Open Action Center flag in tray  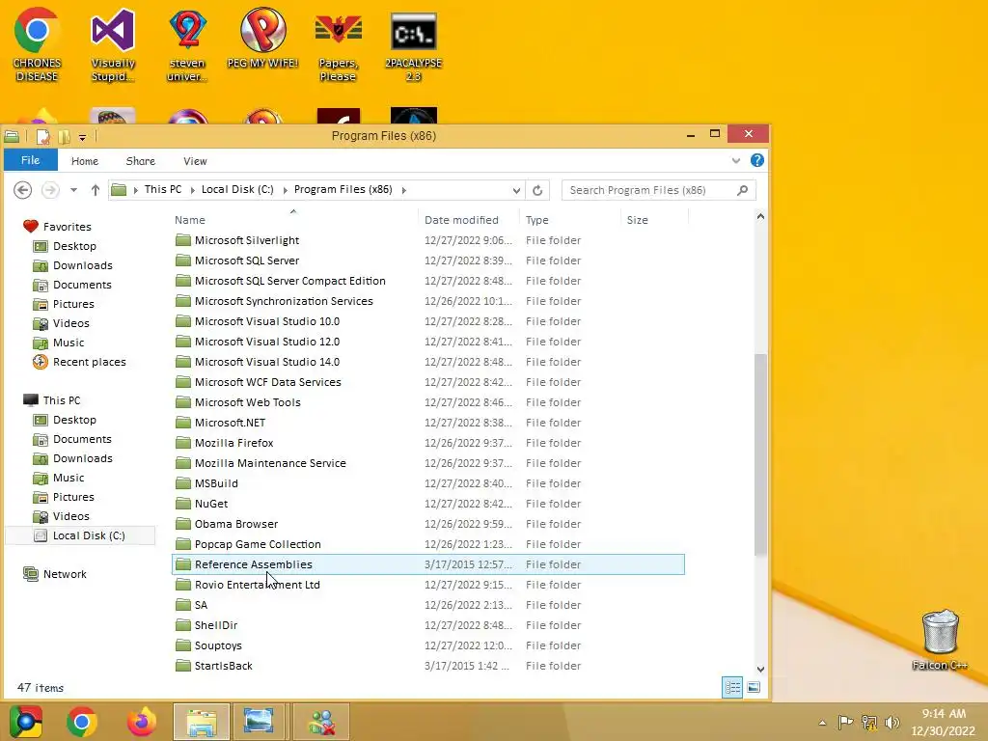(x=845, y=722)
